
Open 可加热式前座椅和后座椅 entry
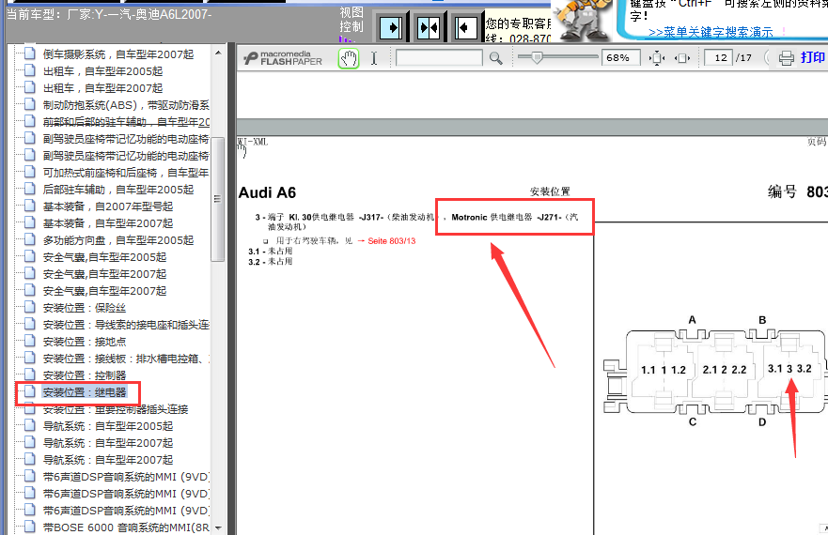(126, 173)
